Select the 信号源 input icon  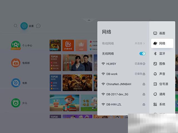tap(155, 84)
